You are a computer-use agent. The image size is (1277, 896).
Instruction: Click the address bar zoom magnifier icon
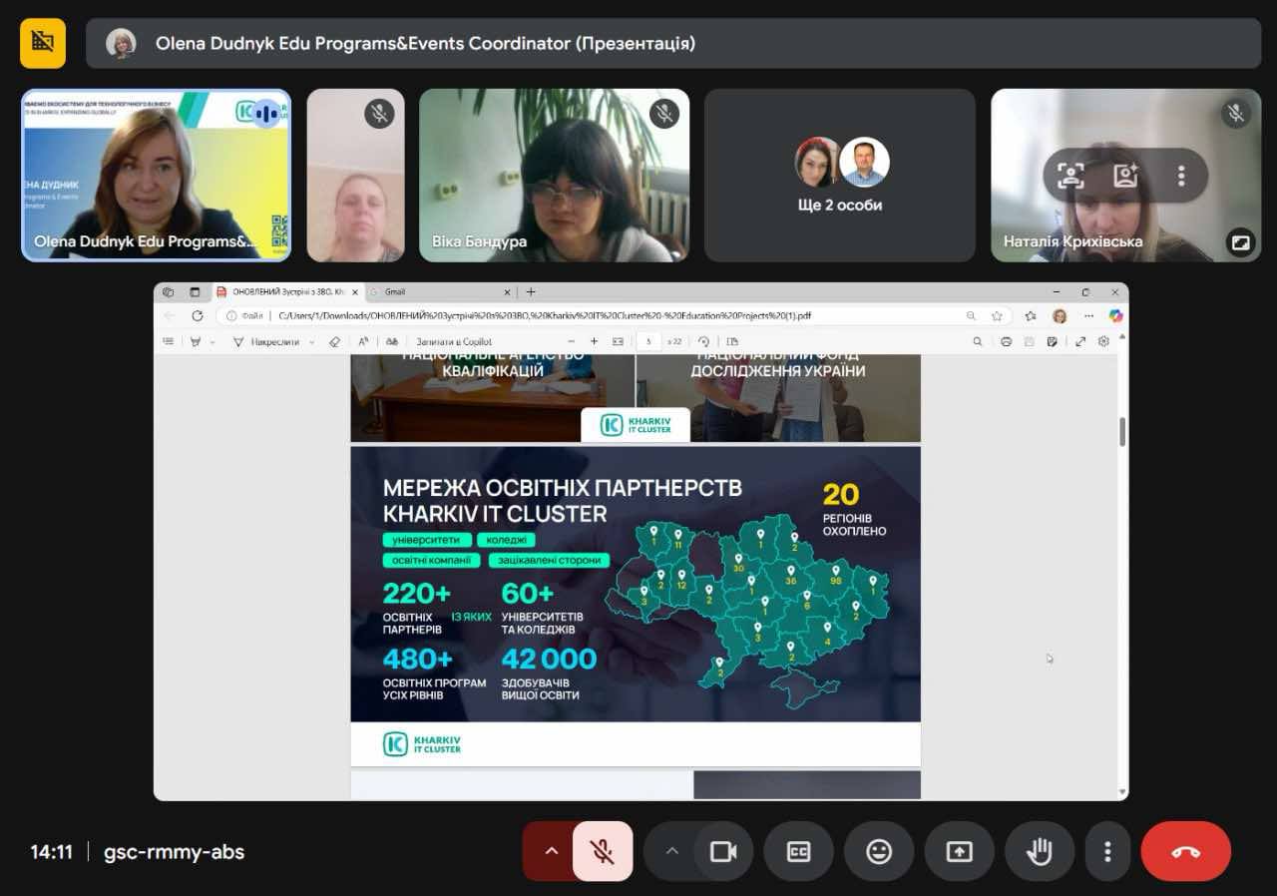971,316
